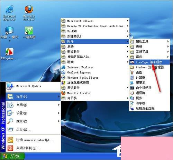
Task: Click Outlook Express icon in programs menu
Action: point(63,72)
